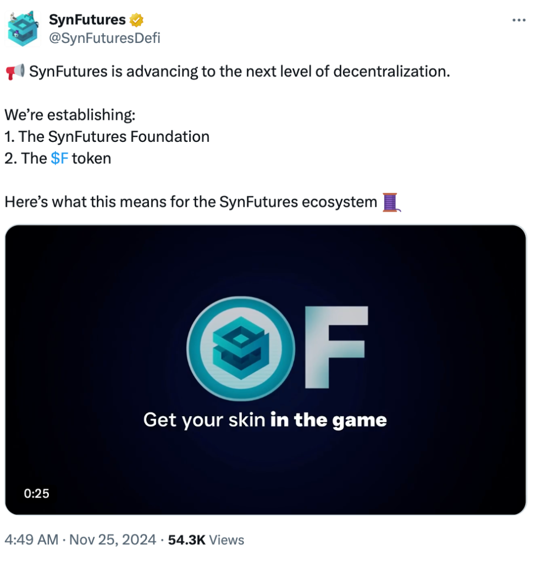Click the 4:49 AM timestamp

(31, 540)
